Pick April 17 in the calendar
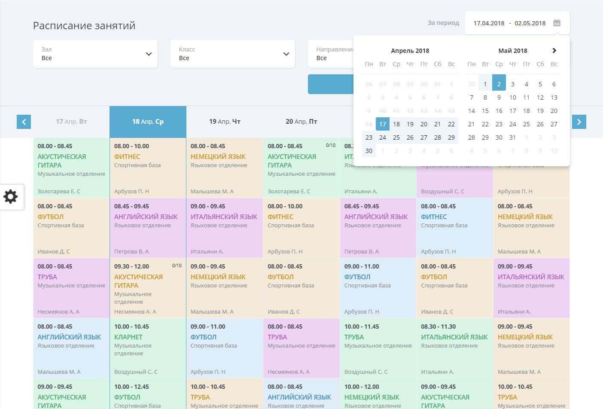 pyautogui.click(x=382, y=124)
